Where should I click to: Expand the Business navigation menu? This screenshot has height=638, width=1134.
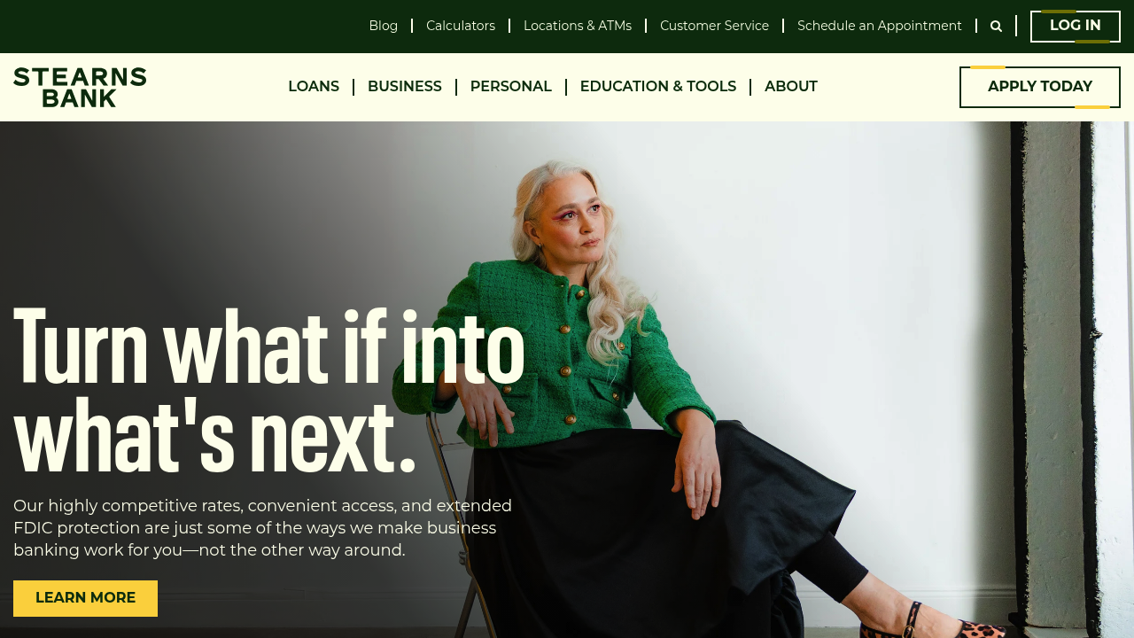click(405, 87)
